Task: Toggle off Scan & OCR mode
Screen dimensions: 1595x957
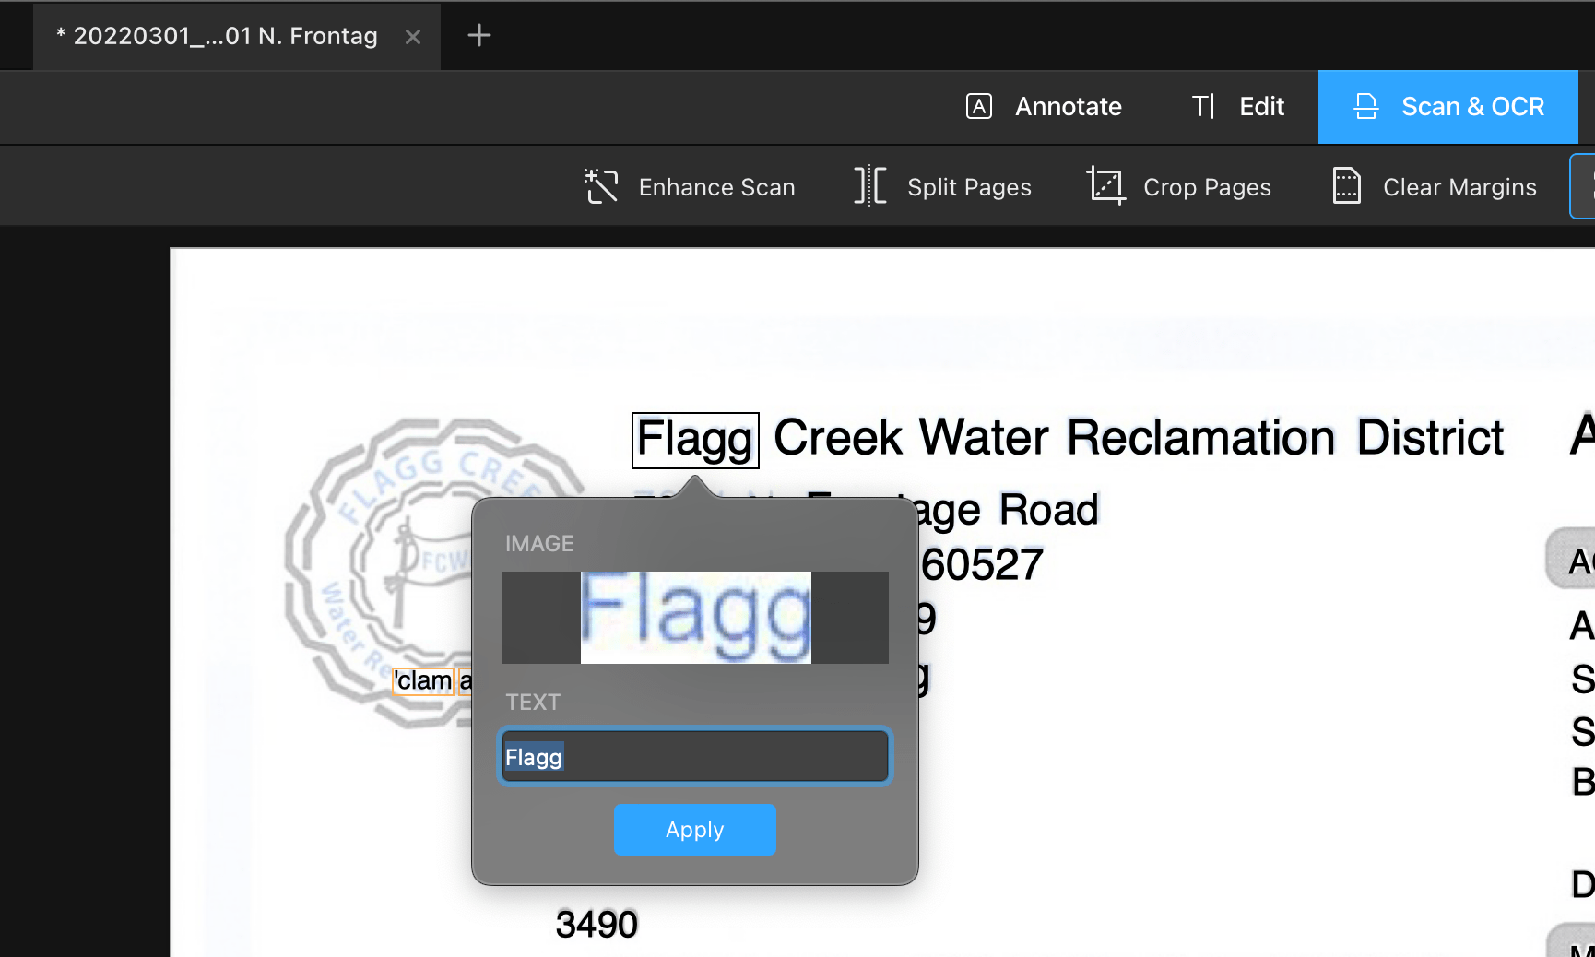Action: 1447,106
